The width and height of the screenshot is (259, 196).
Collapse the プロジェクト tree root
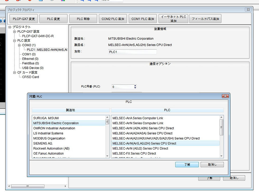10,27
